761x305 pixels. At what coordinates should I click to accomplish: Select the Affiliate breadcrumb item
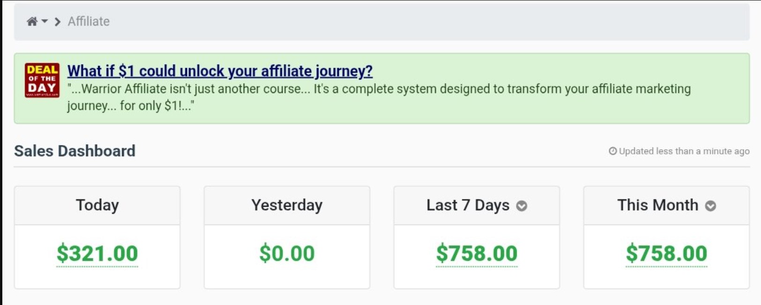[x=89, y=22]
